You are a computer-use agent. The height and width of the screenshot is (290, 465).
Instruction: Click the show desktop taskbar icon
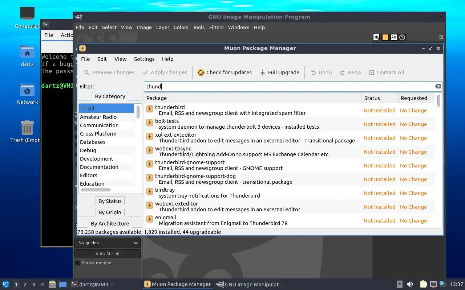(x=63, y=284)
